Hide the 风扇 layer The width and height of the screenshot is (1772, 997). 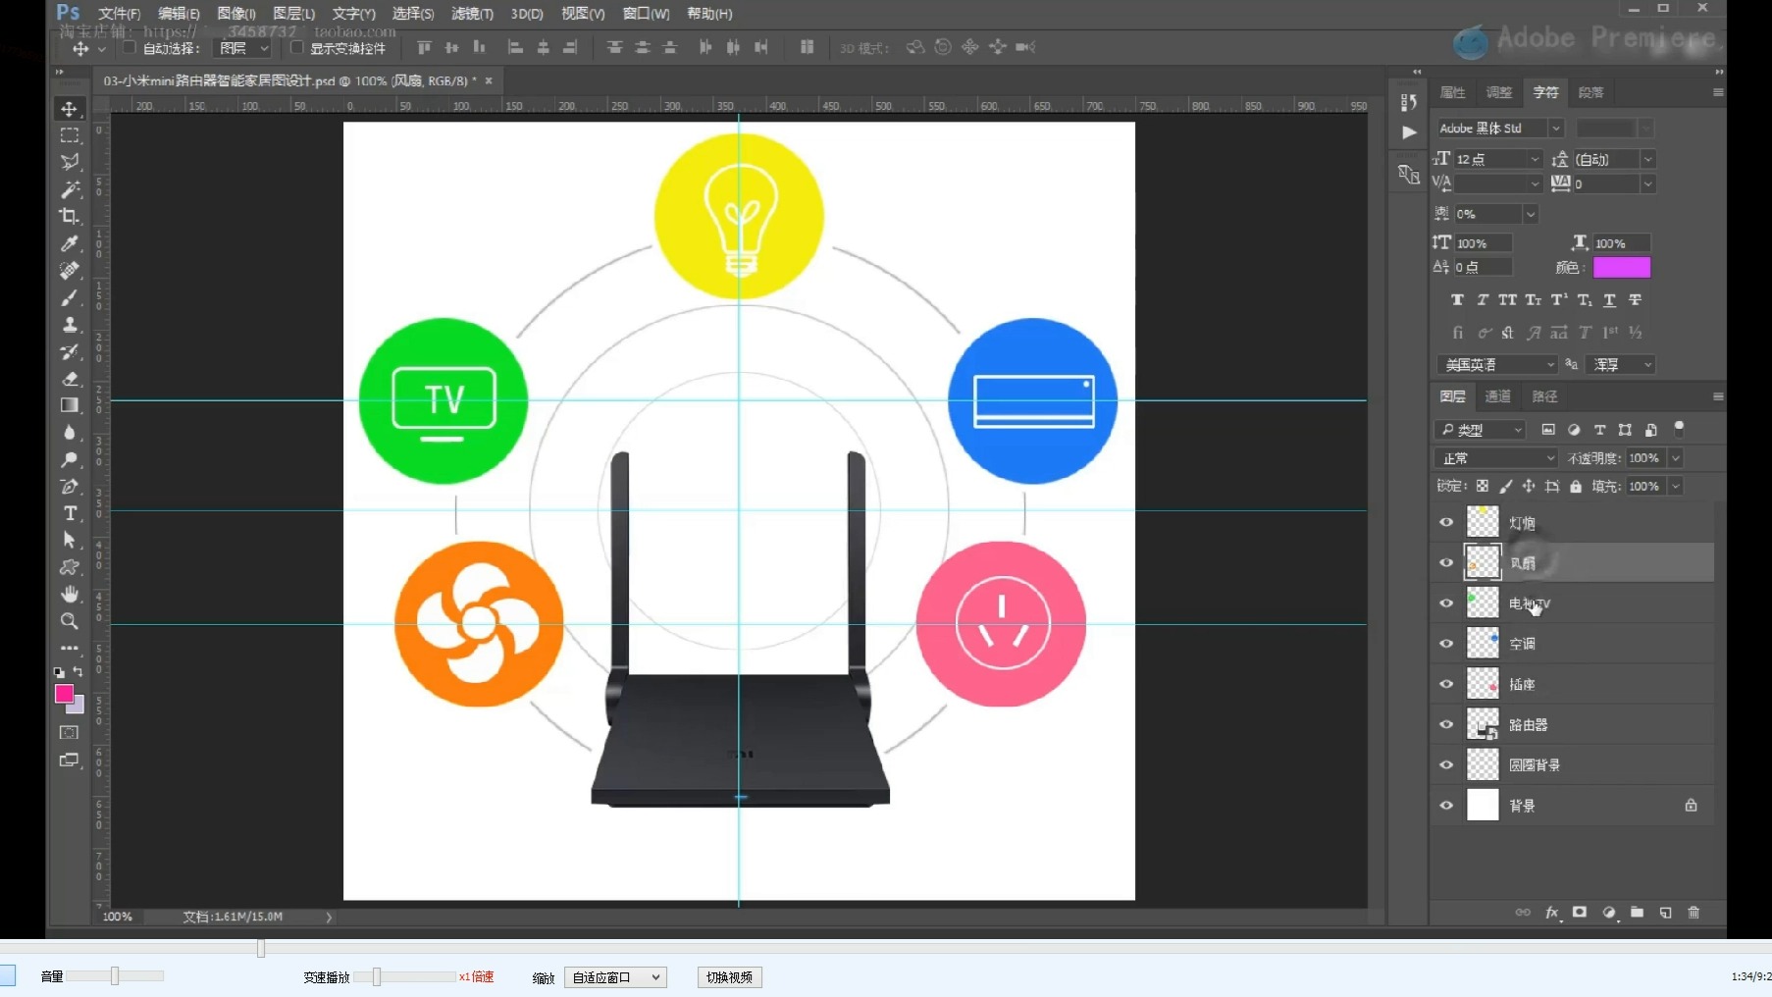tap(1446, 562)
